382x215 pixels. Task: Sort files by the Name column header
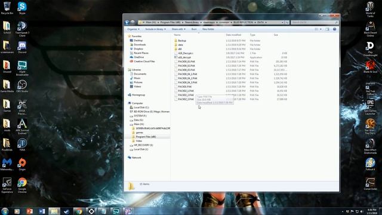tap(177, 35)
